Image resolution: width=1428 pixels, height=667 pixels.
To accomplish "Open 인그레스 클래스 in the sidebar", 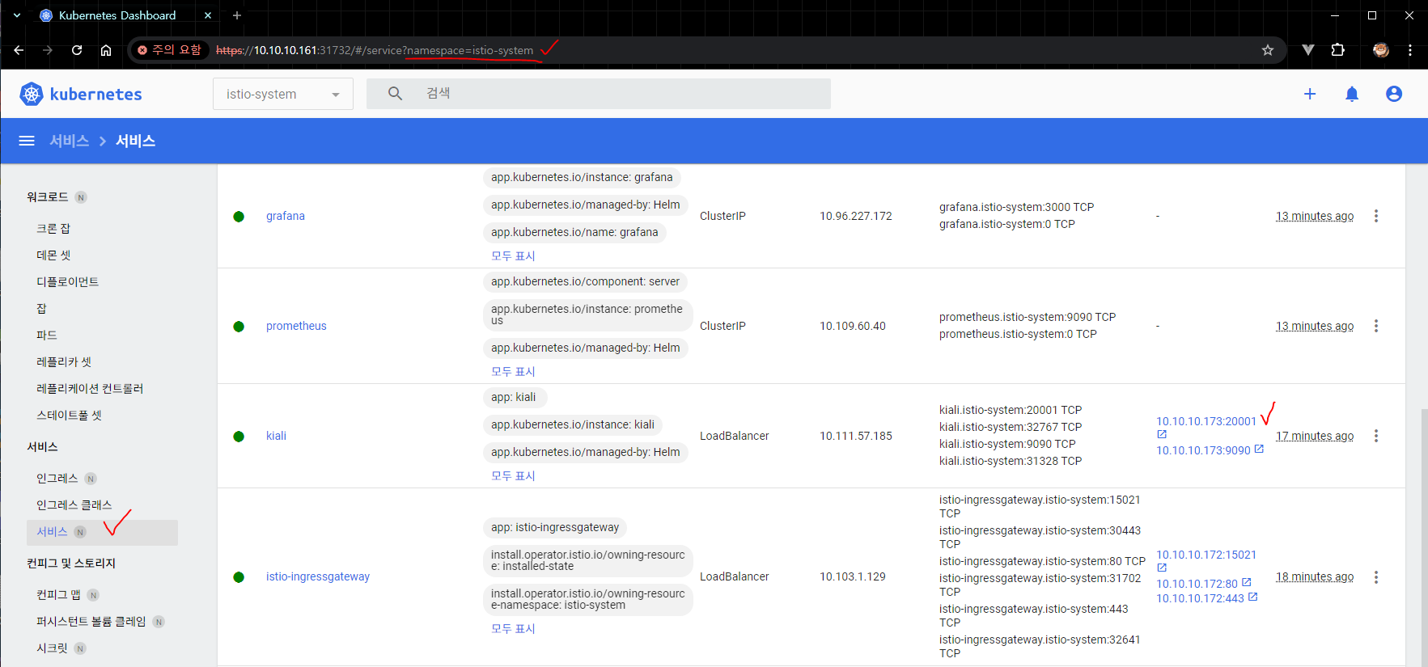I will pos(74,505).
